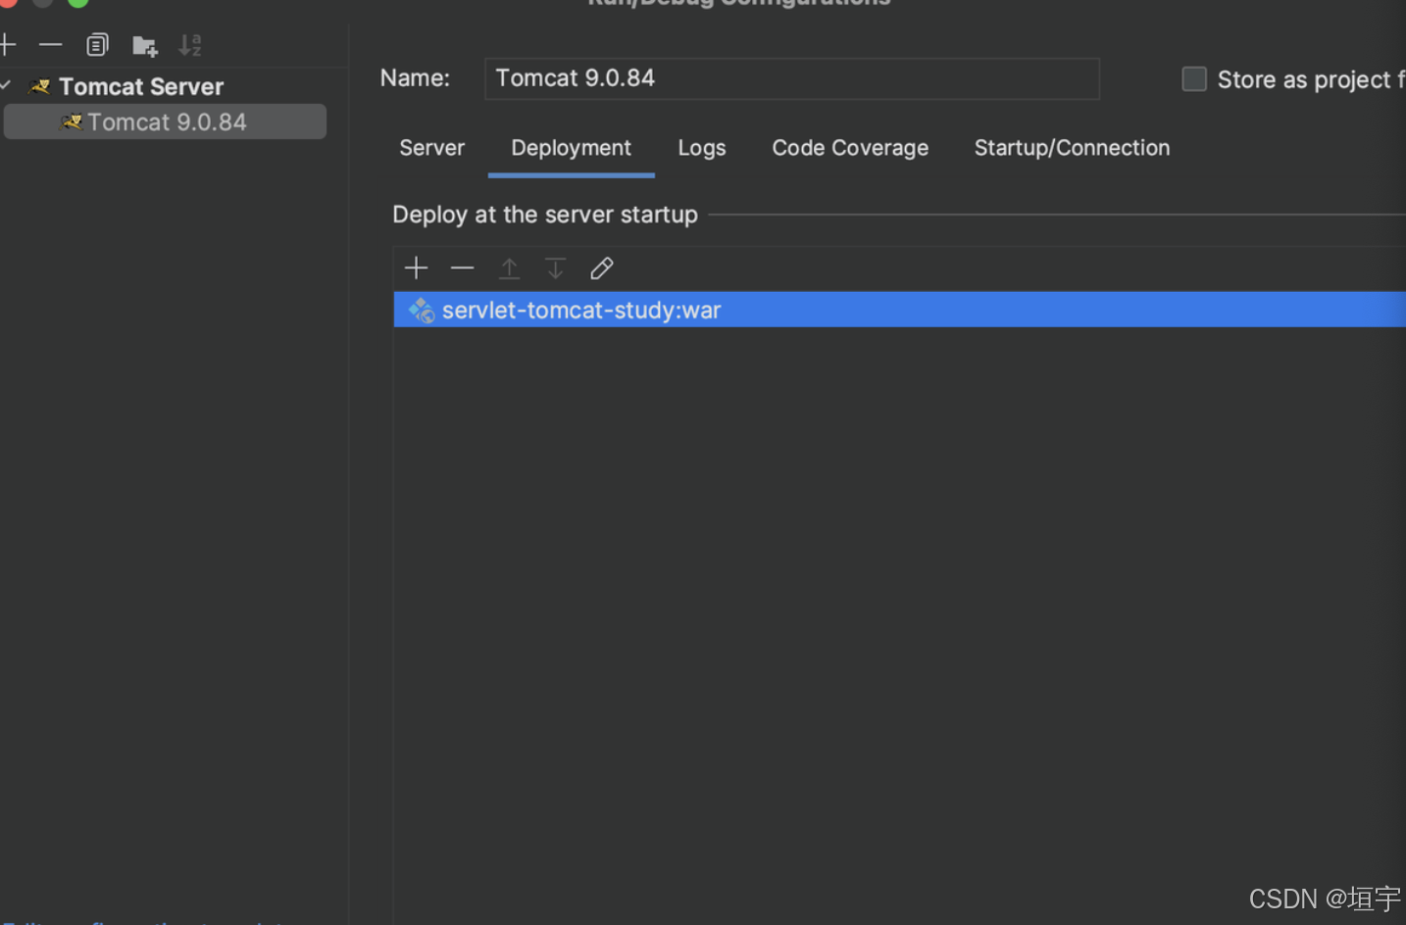Click the Name input field
1406x925 pixels.
click(x=791, y=78)
